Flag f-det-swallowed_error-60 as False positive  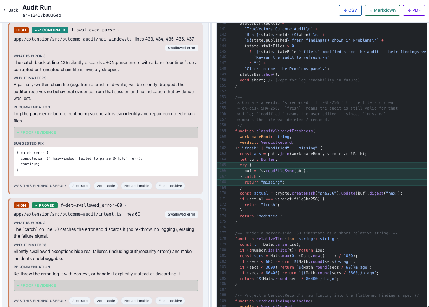170,301
